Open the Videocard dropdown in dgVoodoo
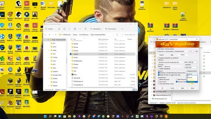Screen dimensions: 211x119 coord(171,62)
